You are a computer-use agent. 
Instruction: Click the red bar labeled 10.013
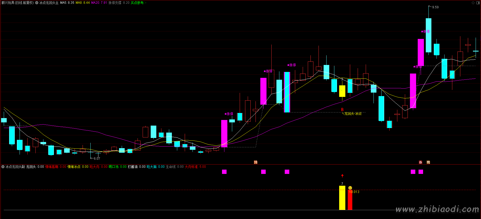350,200
